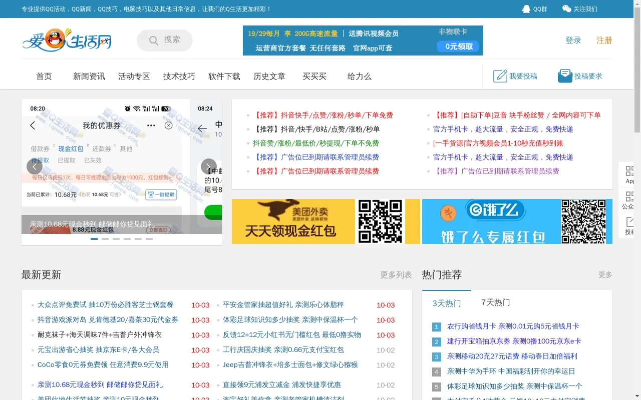Click the 0元领取 button in the top ad banner
The height and width of the screenshot is (400, 641).
459,46
